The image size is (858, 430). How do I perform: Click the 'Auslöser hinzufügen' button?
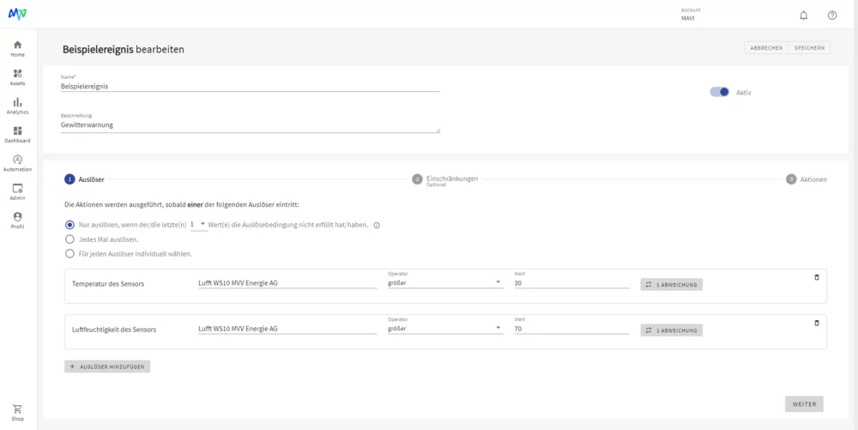(107, 366)
